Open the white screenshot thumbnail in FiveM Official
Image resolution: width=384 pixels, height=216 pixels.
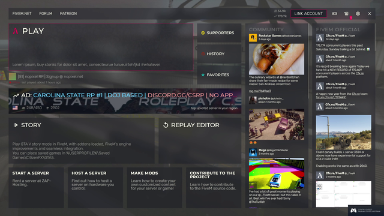click(344, 194)
